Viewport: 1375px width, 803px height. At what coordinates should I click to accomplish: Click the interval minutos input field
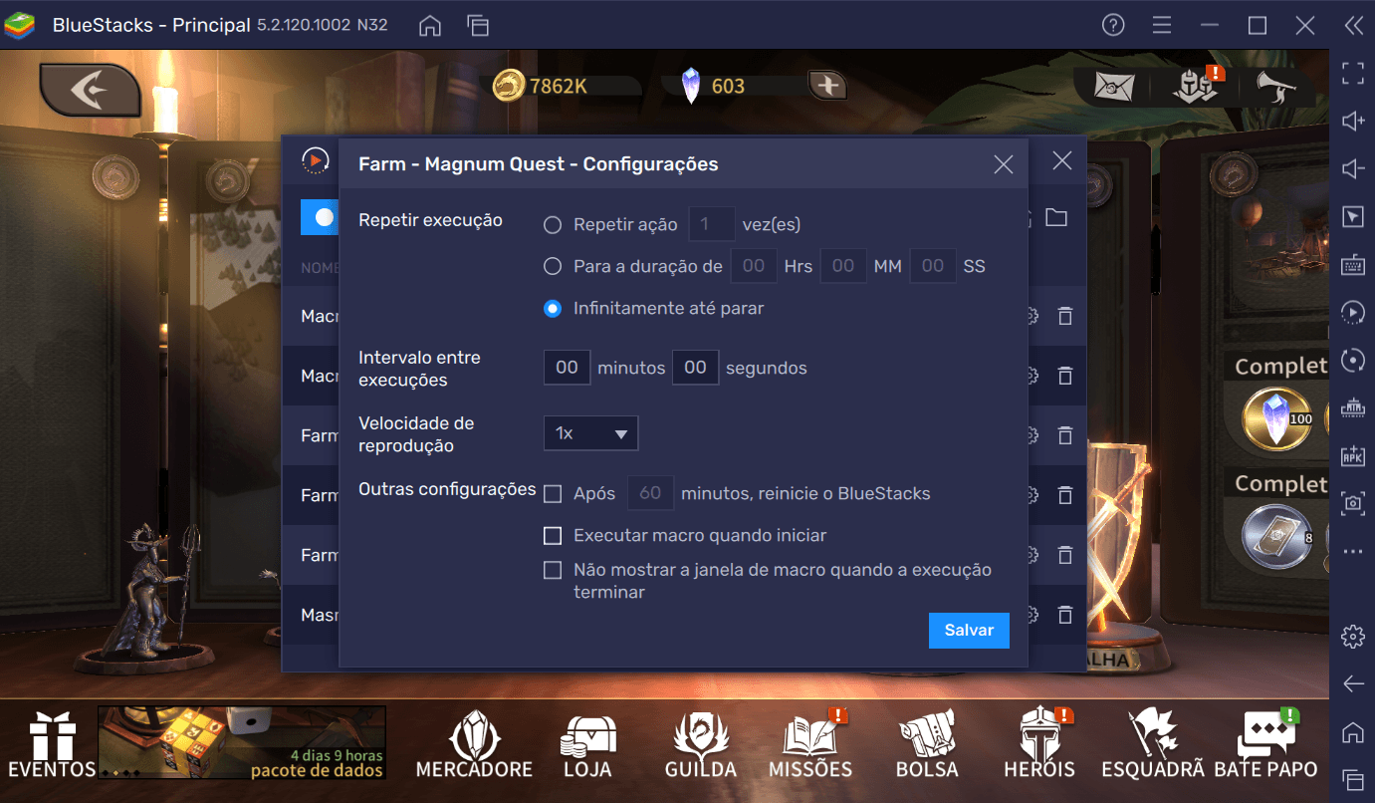[x=568, y=368]
